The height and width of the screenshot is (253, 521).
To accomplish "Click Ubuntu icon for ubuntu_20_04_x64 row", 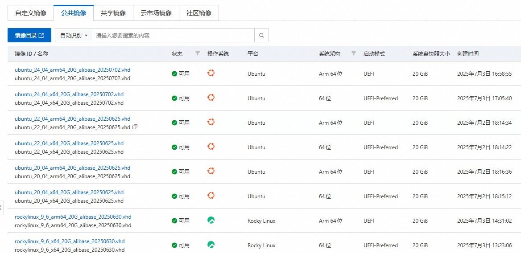I will (211, 196).
